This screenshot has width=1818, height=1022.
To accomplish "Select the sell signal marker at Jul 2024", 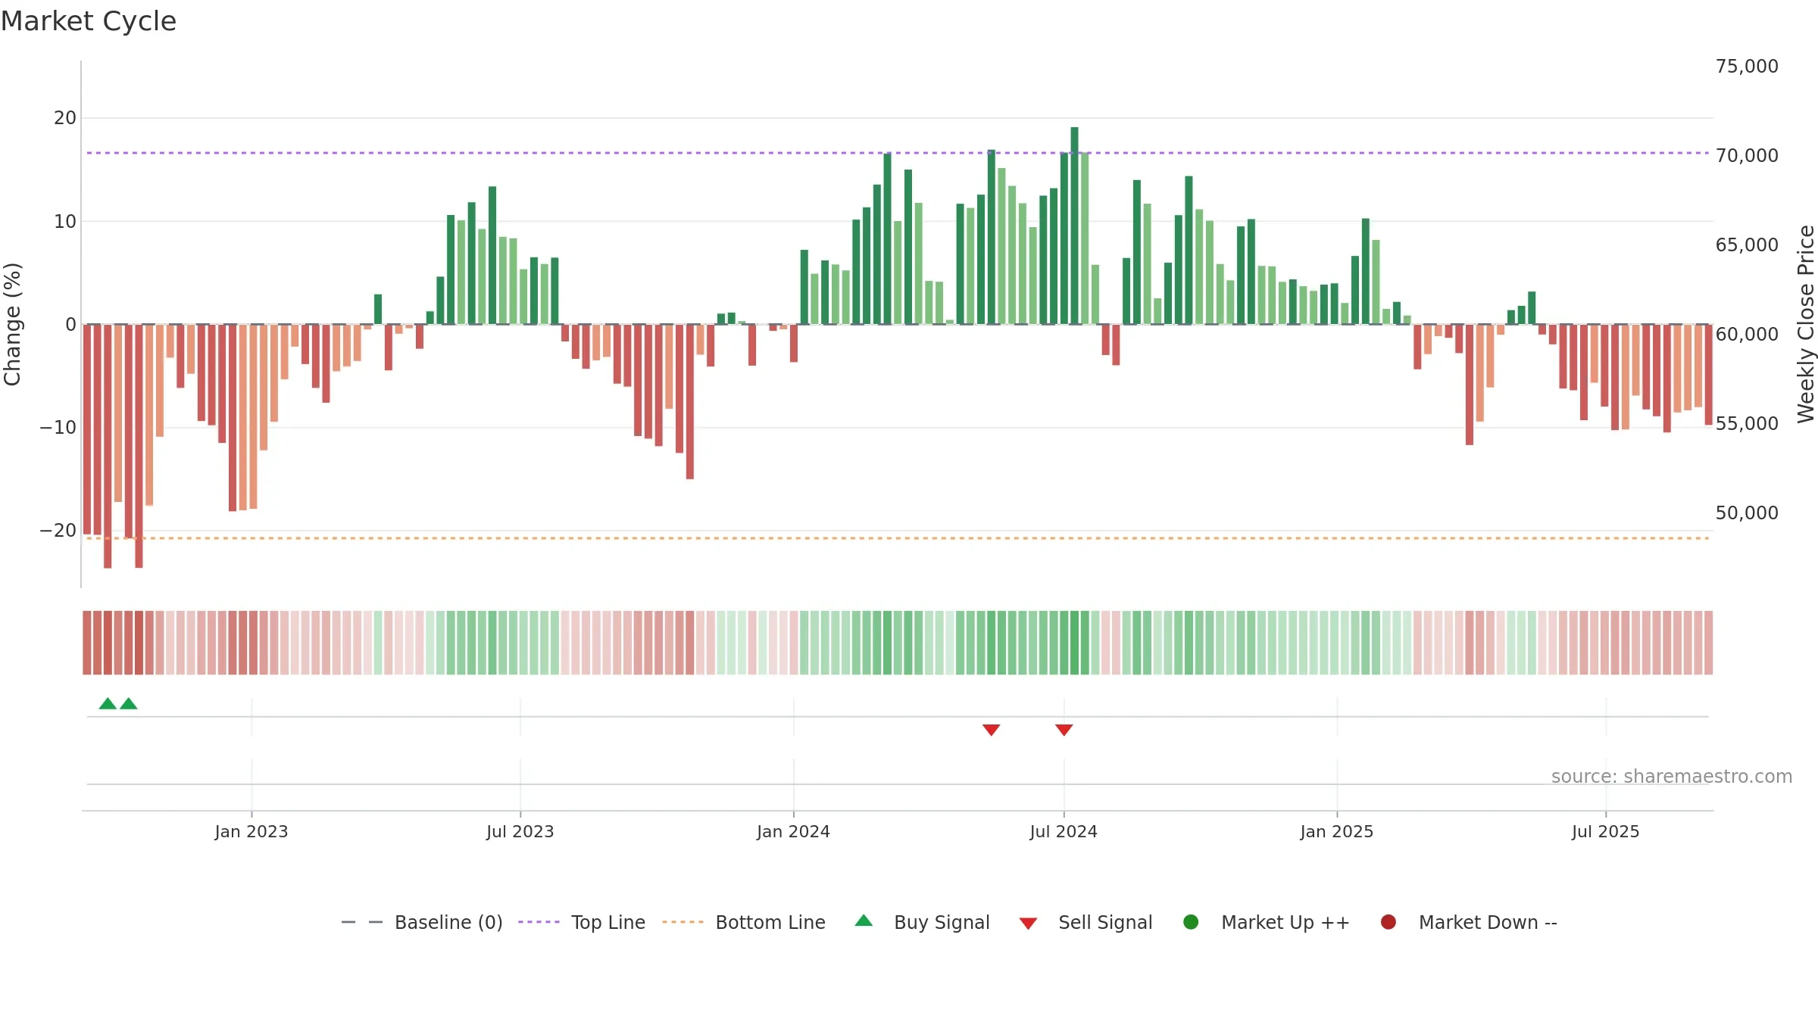I will tap(1064, 730).
